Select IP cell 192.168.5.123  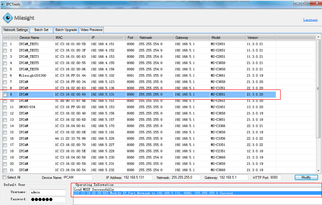[102, 82]
